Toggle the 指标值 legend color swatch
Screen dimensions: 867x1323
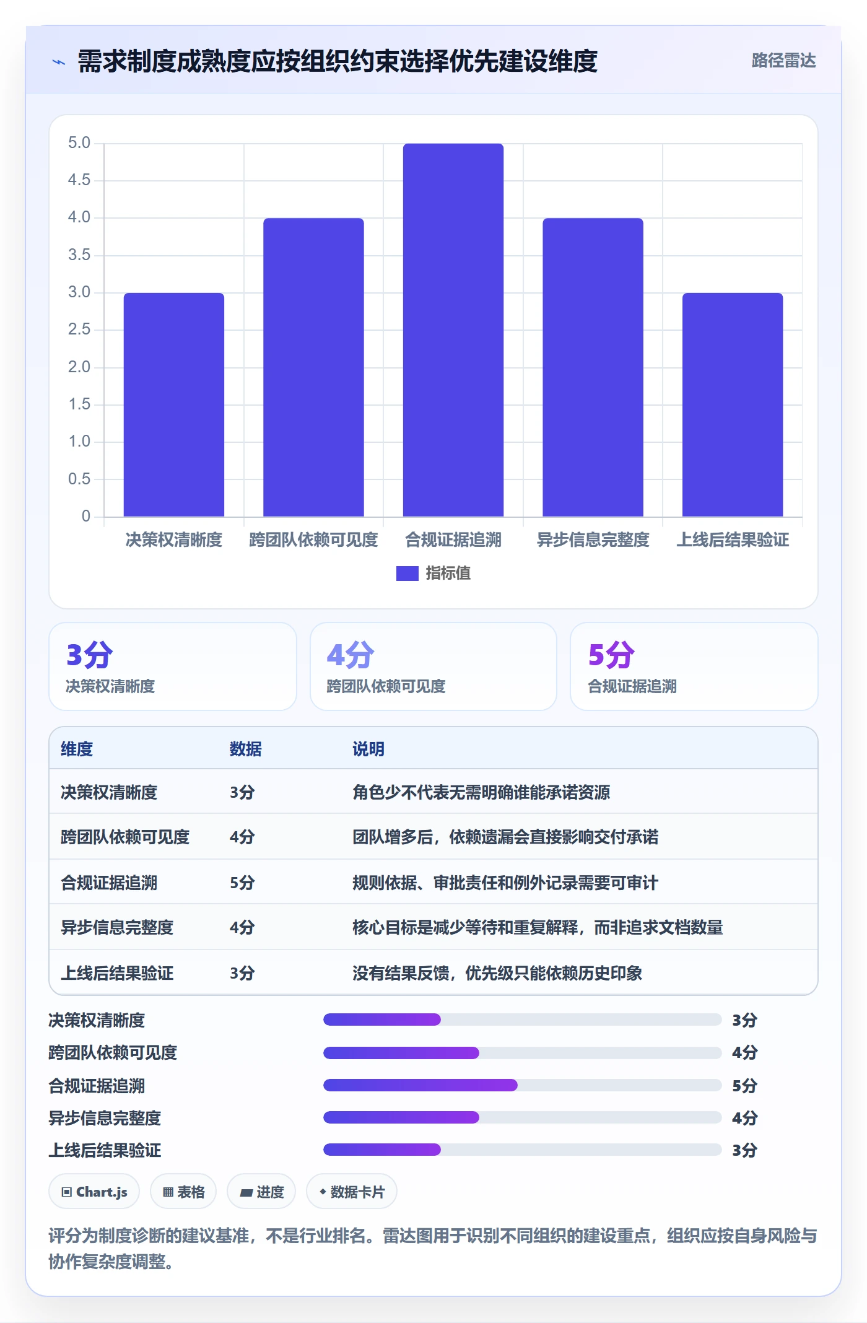tap(407, 574)
